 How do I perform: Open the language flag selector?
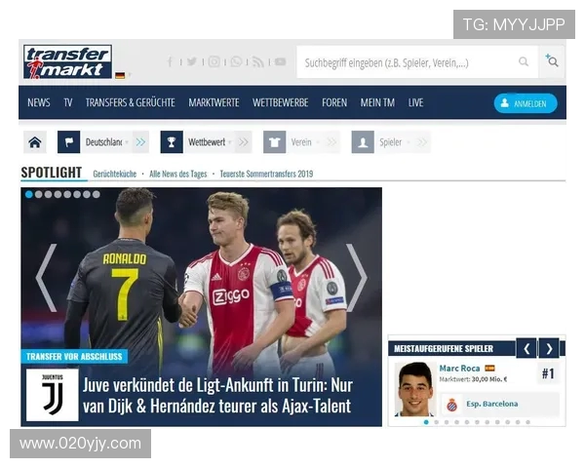[x=120, y=75]
